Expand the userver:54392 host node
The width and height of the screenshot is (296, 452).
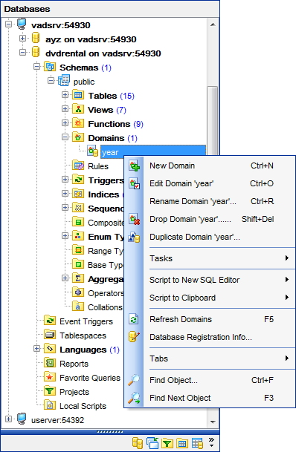(x=8, y=419)
